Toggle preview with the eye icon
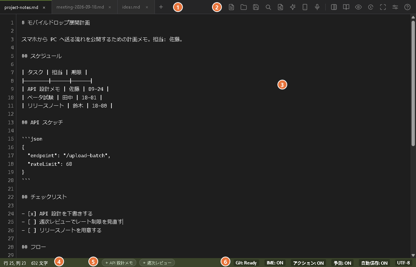Viewport: 416px width, 267px height. tap(358, 7)
